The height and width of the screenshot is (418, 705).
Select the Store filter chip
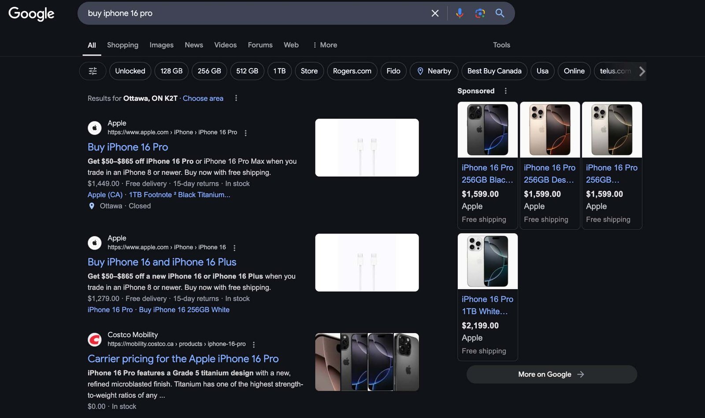[x=309, y=71]
